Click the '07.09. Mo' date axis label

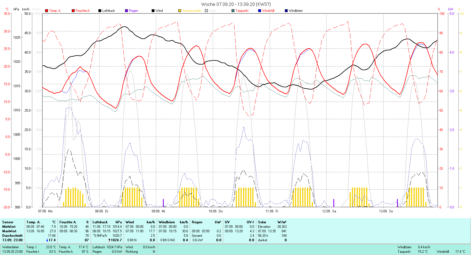pyautogui.click(x=45, y=211)
